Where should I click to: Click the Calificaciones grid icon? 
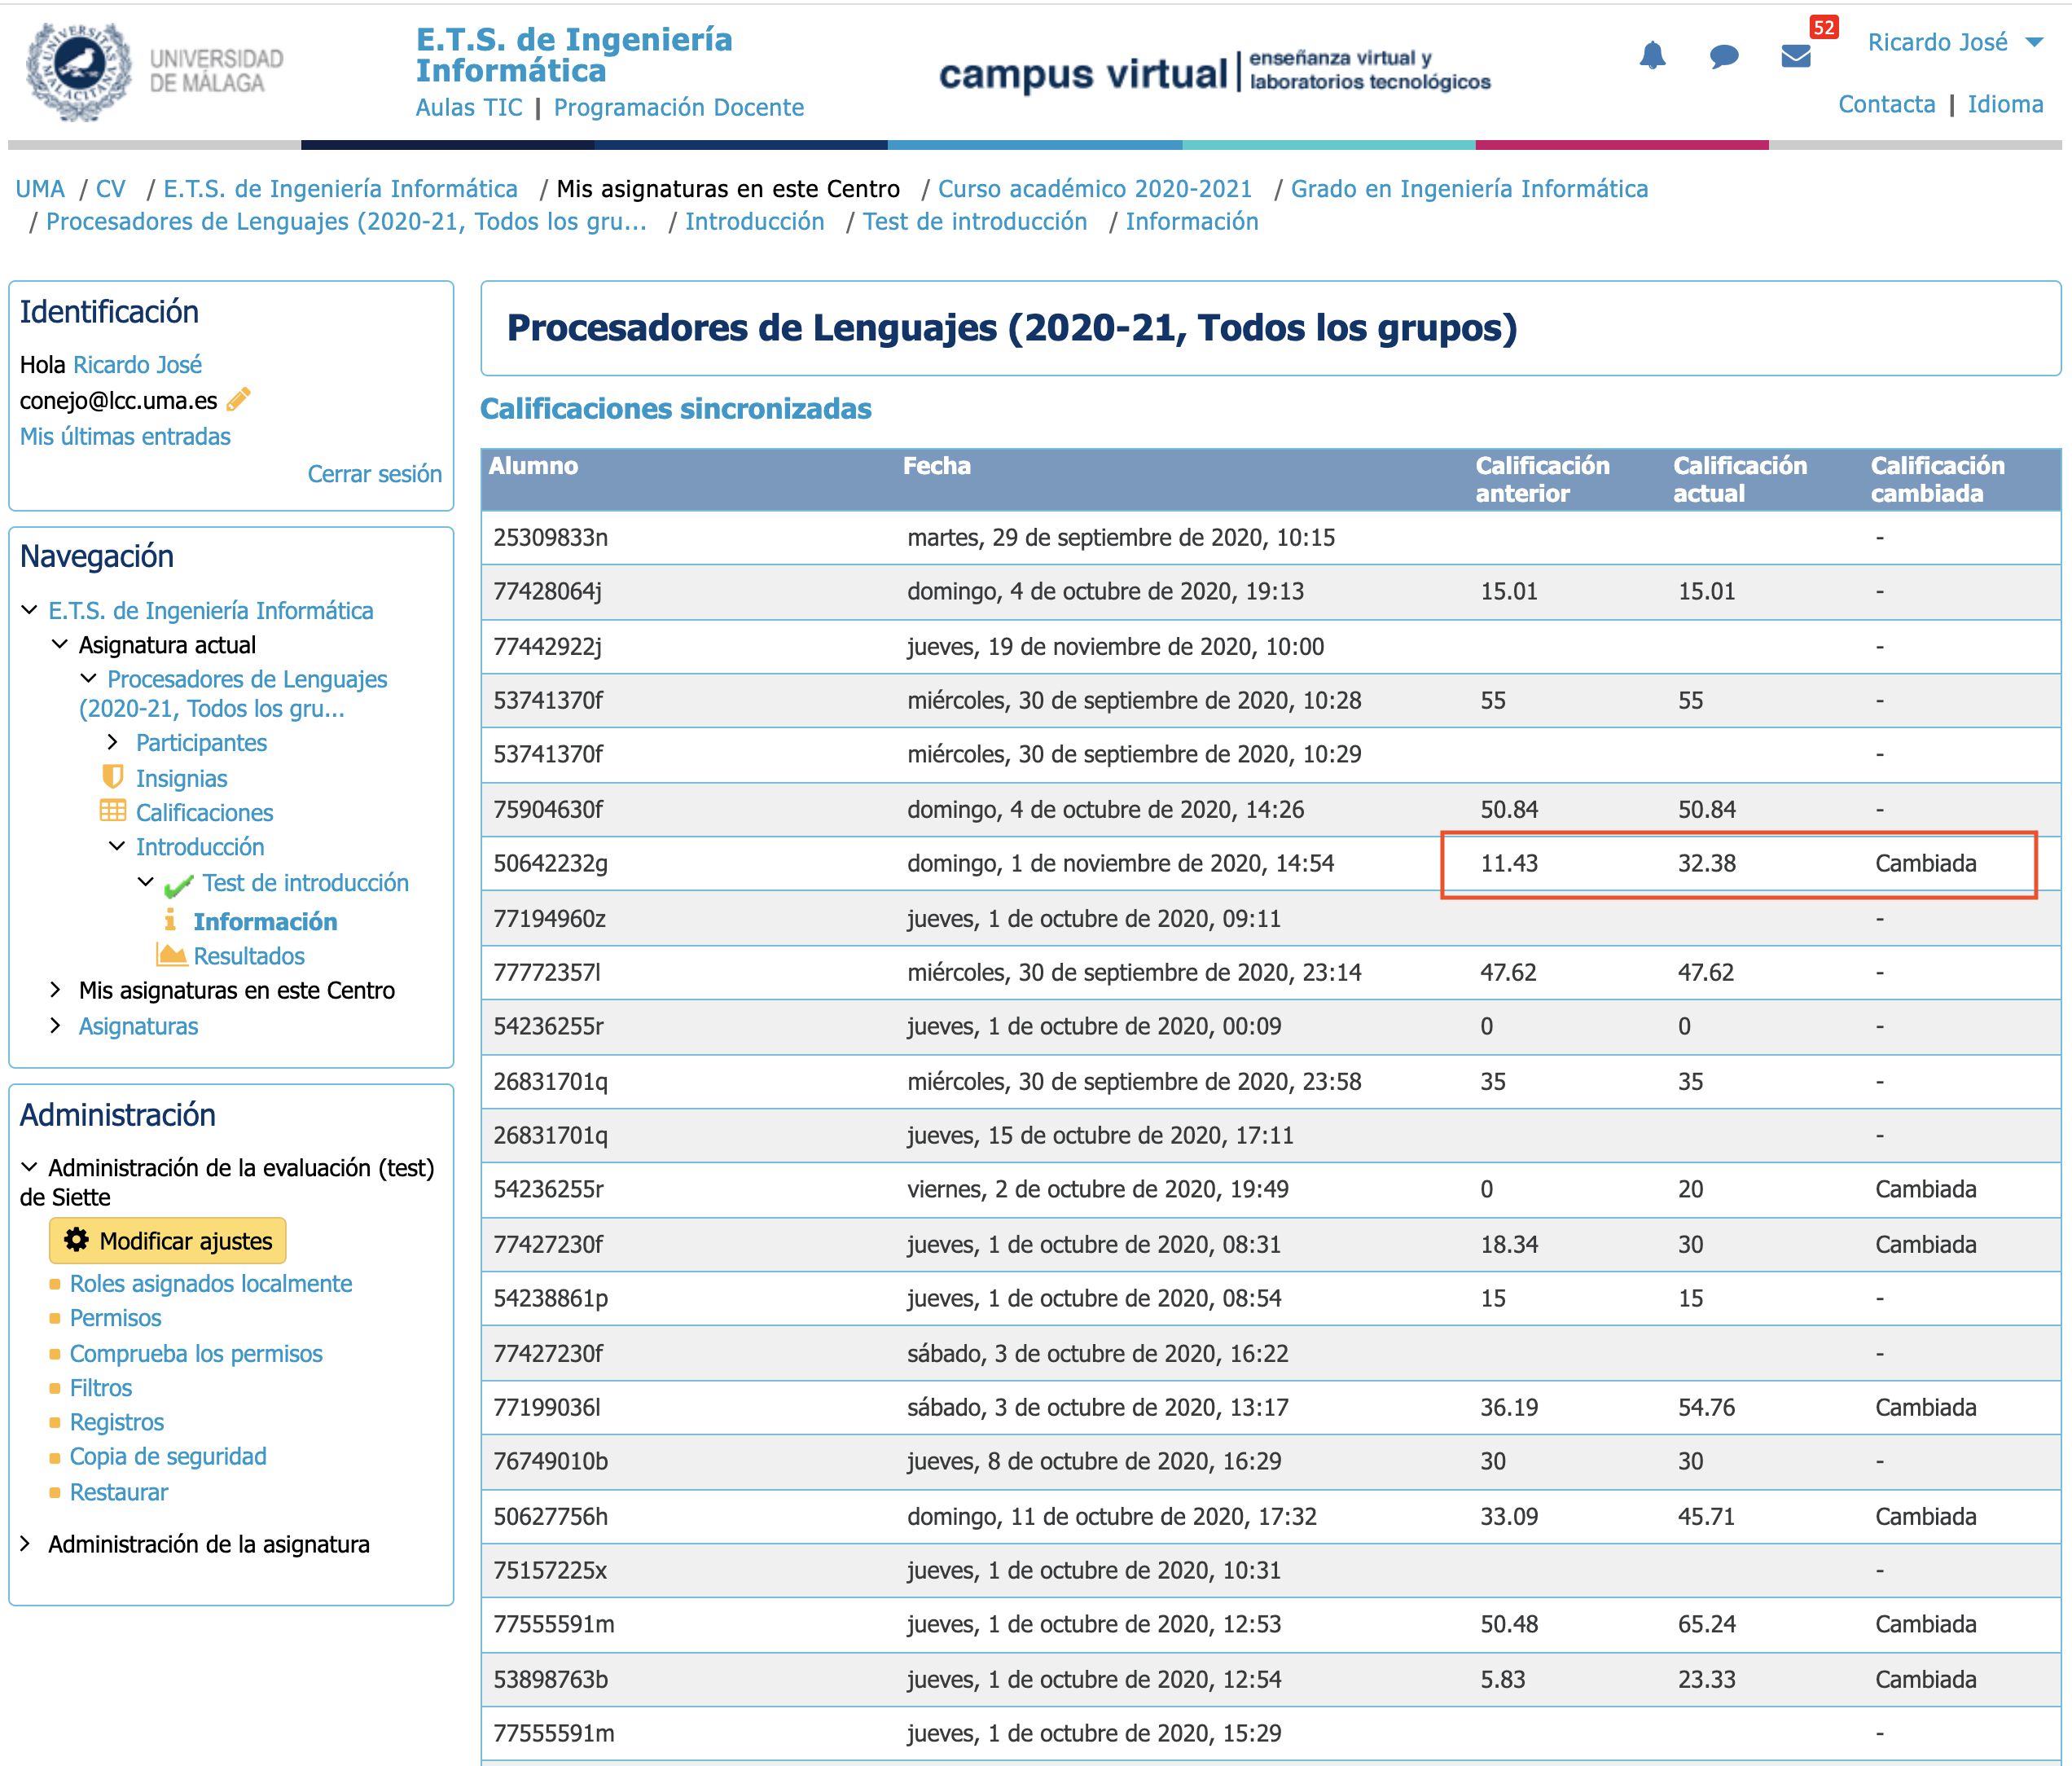coord(113,811)
